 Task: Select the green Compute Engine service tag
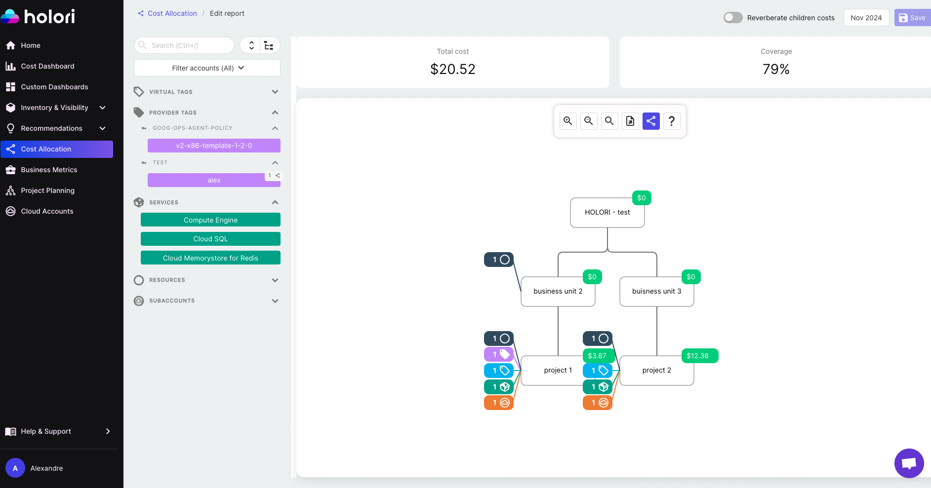pos(210,220)
